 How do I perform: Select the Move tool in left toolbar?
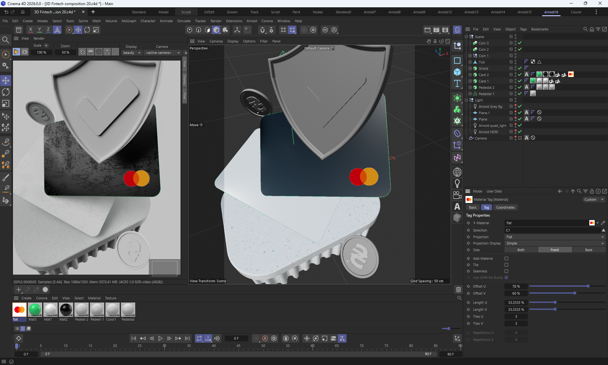pyautogui.click(x=6, y=81)
